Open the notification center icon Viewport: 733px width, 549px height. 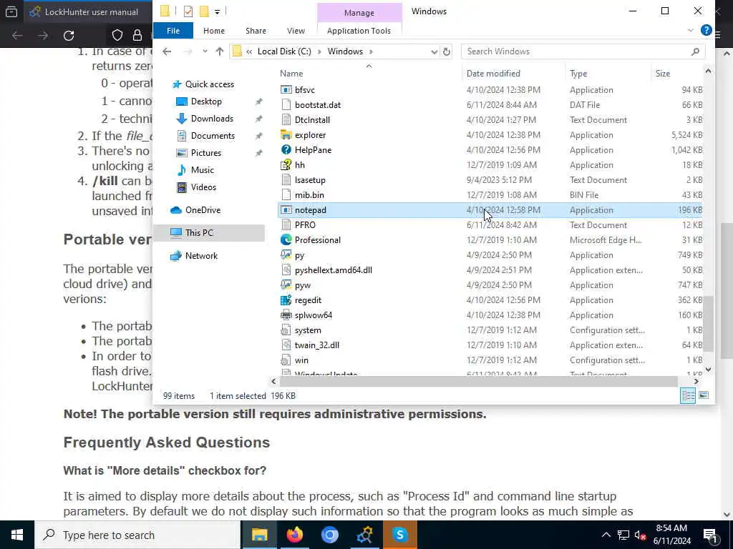(x=711, y=535)
